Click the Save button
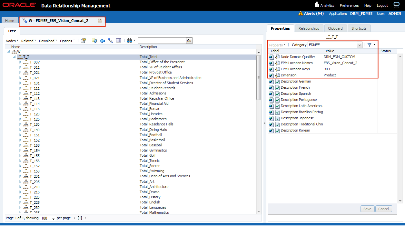The width and height of the screenshot is (405, 226). (367, 209)
